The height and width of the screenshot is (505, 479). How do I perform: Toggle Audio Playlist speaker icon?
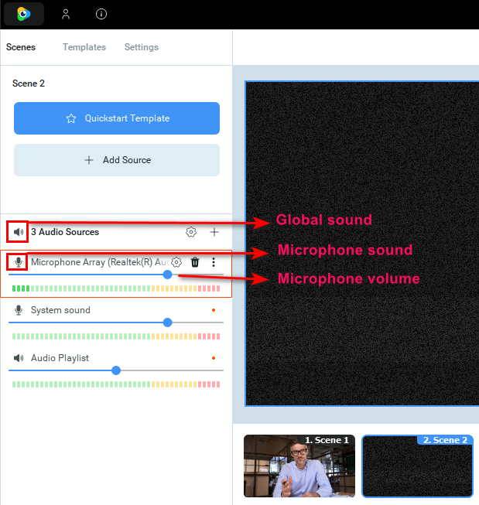pos(19,358)
